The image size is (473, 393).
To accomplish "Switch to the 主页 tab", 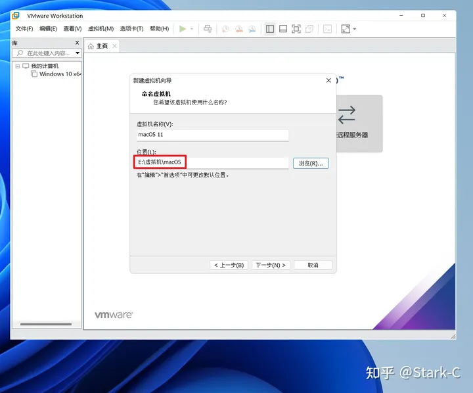I will pyautogui.click(x=102, y=46).
